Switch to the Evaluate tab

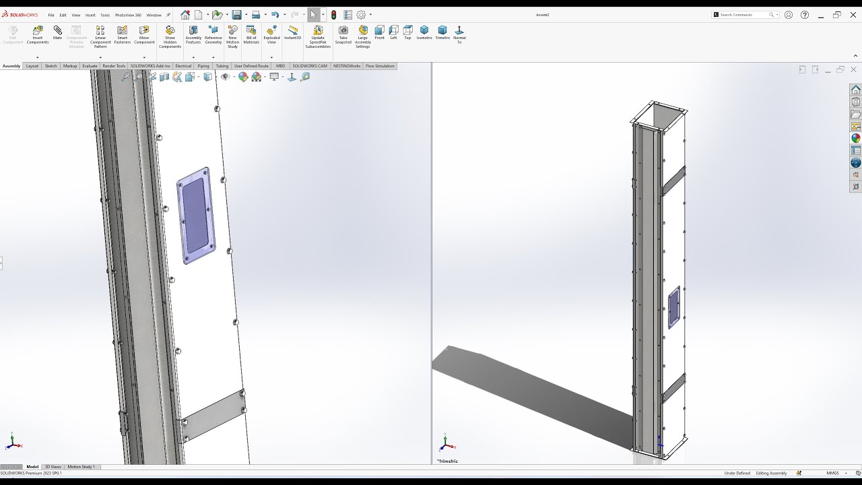(90, 66)
